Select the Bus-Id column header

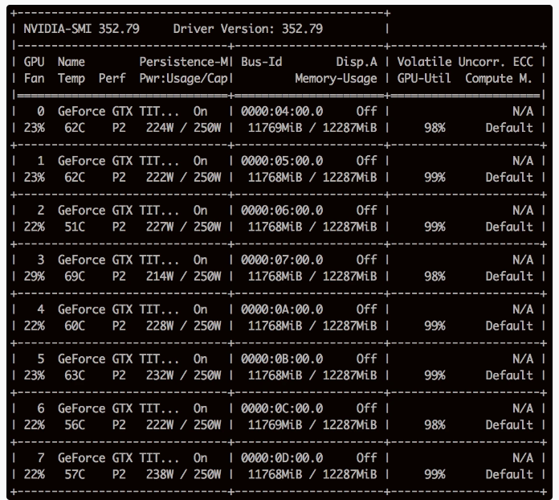pyautogui.click(x=261, y=62)
